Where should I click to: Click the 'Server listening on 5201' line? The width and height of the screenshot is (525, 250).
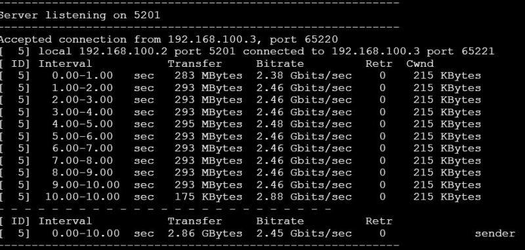coord(79,15)
